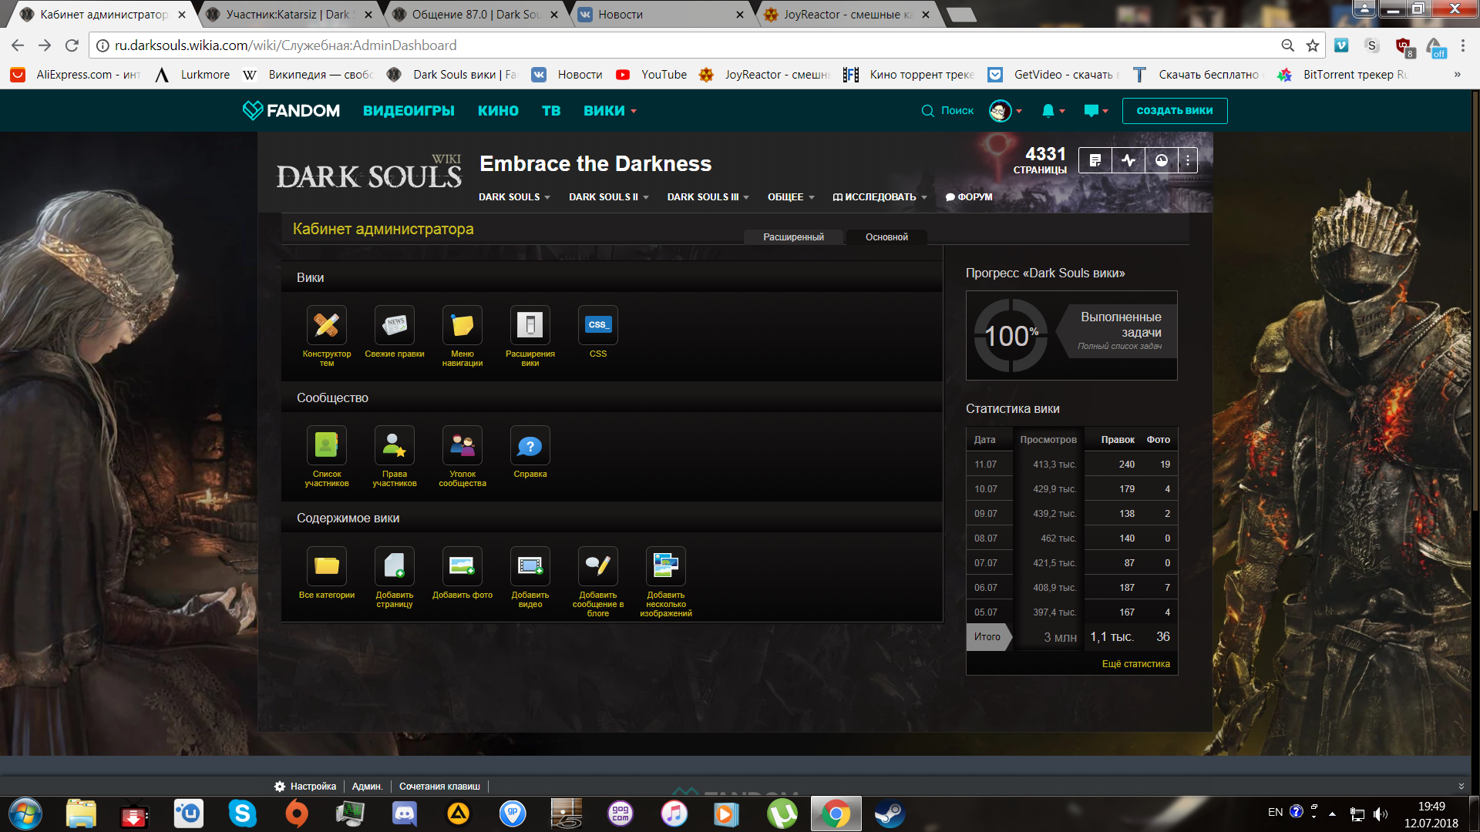The width and height of the screenshot is (1480, 832).
Task: Open notifications bell dropdown
Action: [1053, 111]
